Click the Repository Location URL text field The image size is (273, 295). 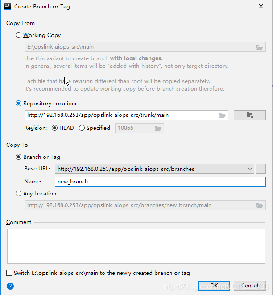coord(126,115)
